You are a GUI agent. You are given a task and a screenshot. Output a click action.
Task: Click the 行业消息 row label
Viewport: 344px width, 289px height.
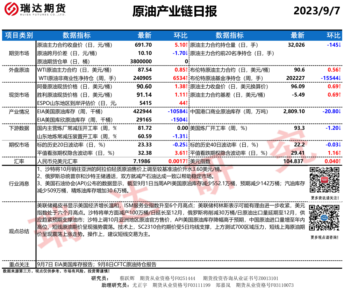coord(19,183)
